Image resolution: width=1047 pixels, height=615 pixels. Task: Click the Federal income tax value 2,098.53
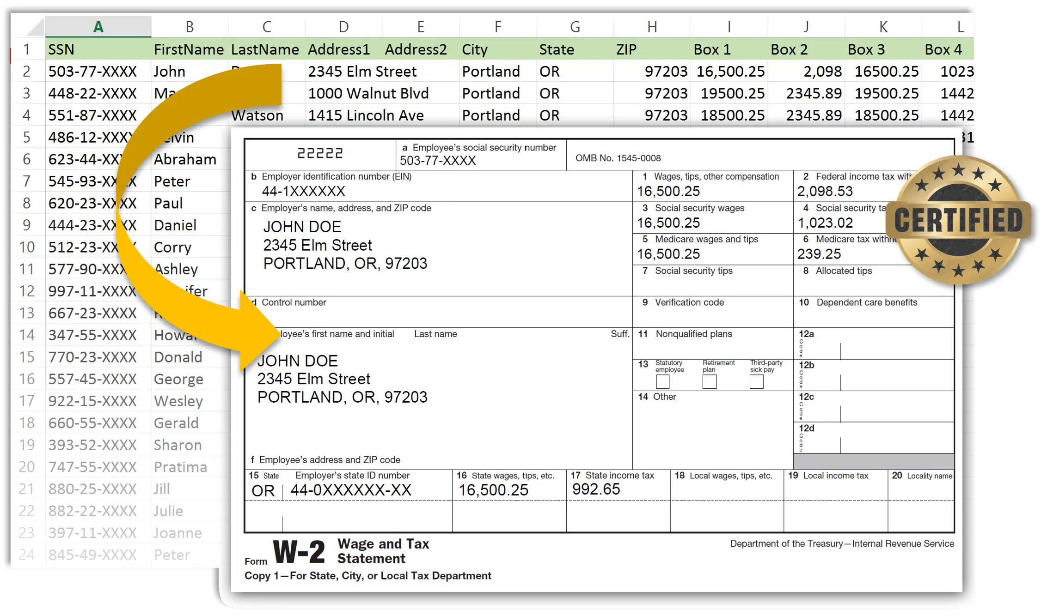point(825,191)
